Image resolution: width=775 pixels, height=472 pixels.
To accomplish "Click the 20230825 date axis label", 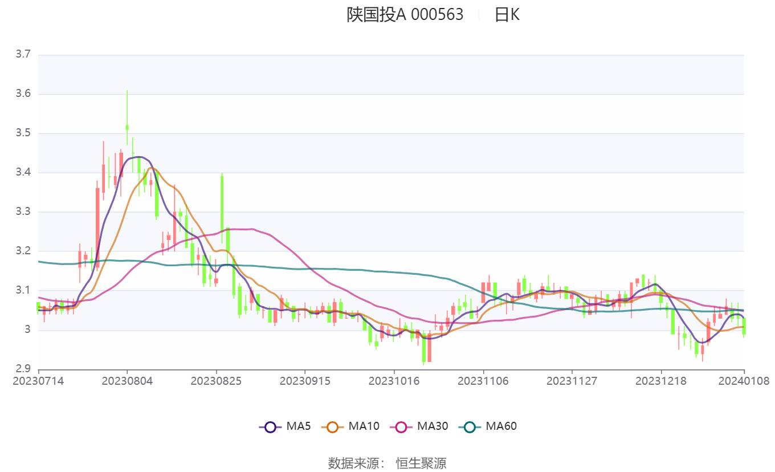I will (216, 380).
